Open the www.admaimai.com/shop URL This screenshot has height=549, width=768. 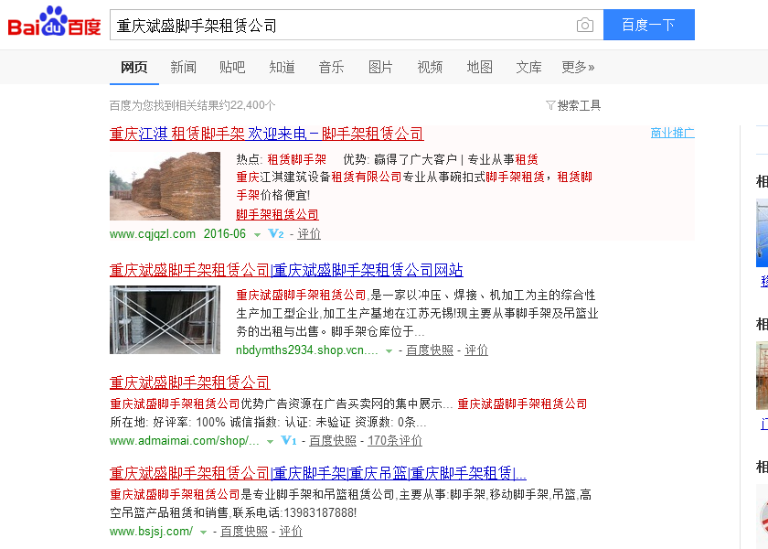click(184, 441)
